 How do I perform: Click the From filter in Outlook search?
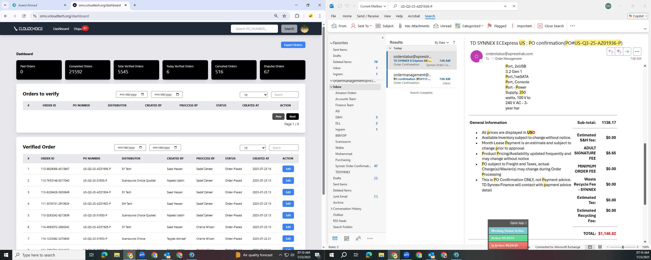click(339, 26)
